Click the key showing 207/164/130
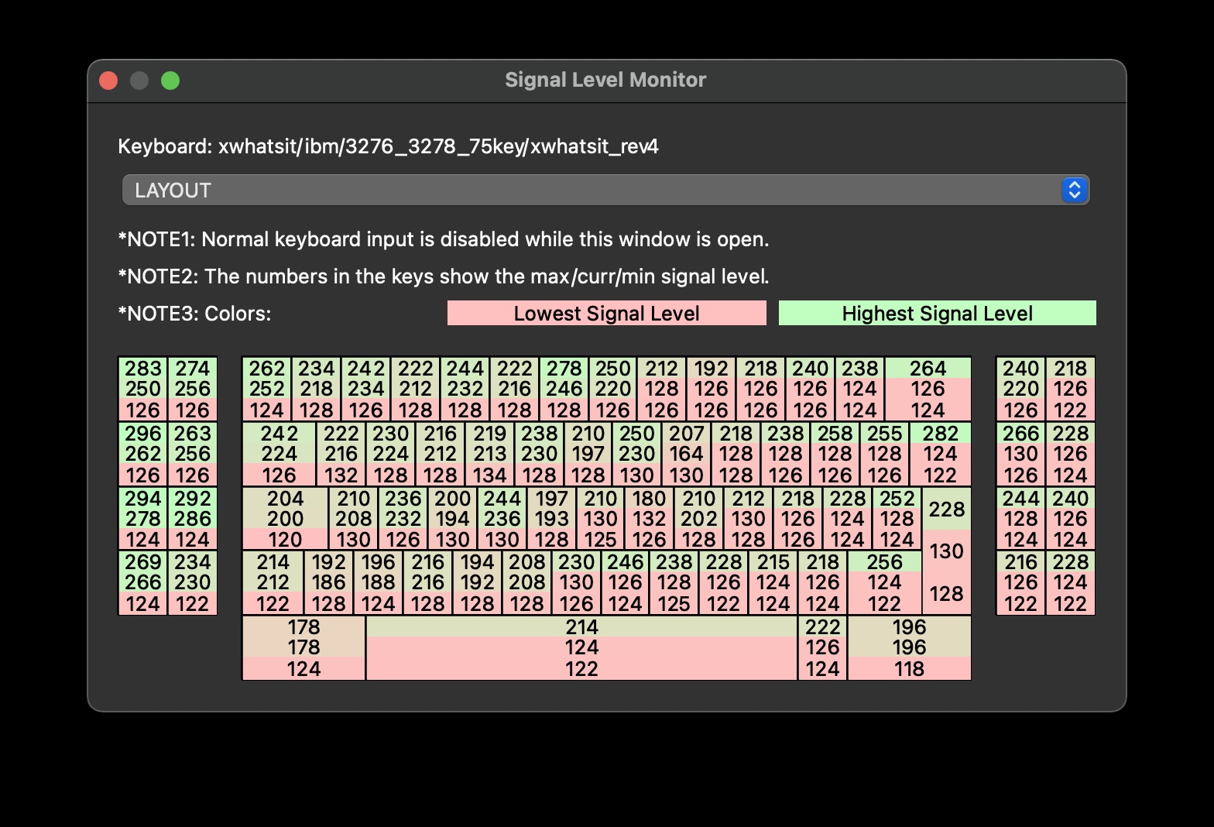Viewport: 1214px width, 827px height. pos(686,454)
